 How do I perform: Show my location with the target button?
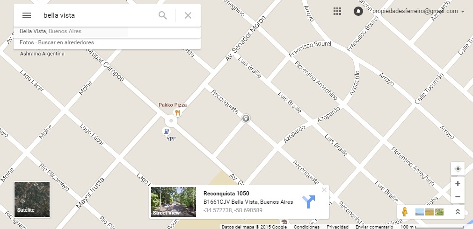(x=458, y=169)
